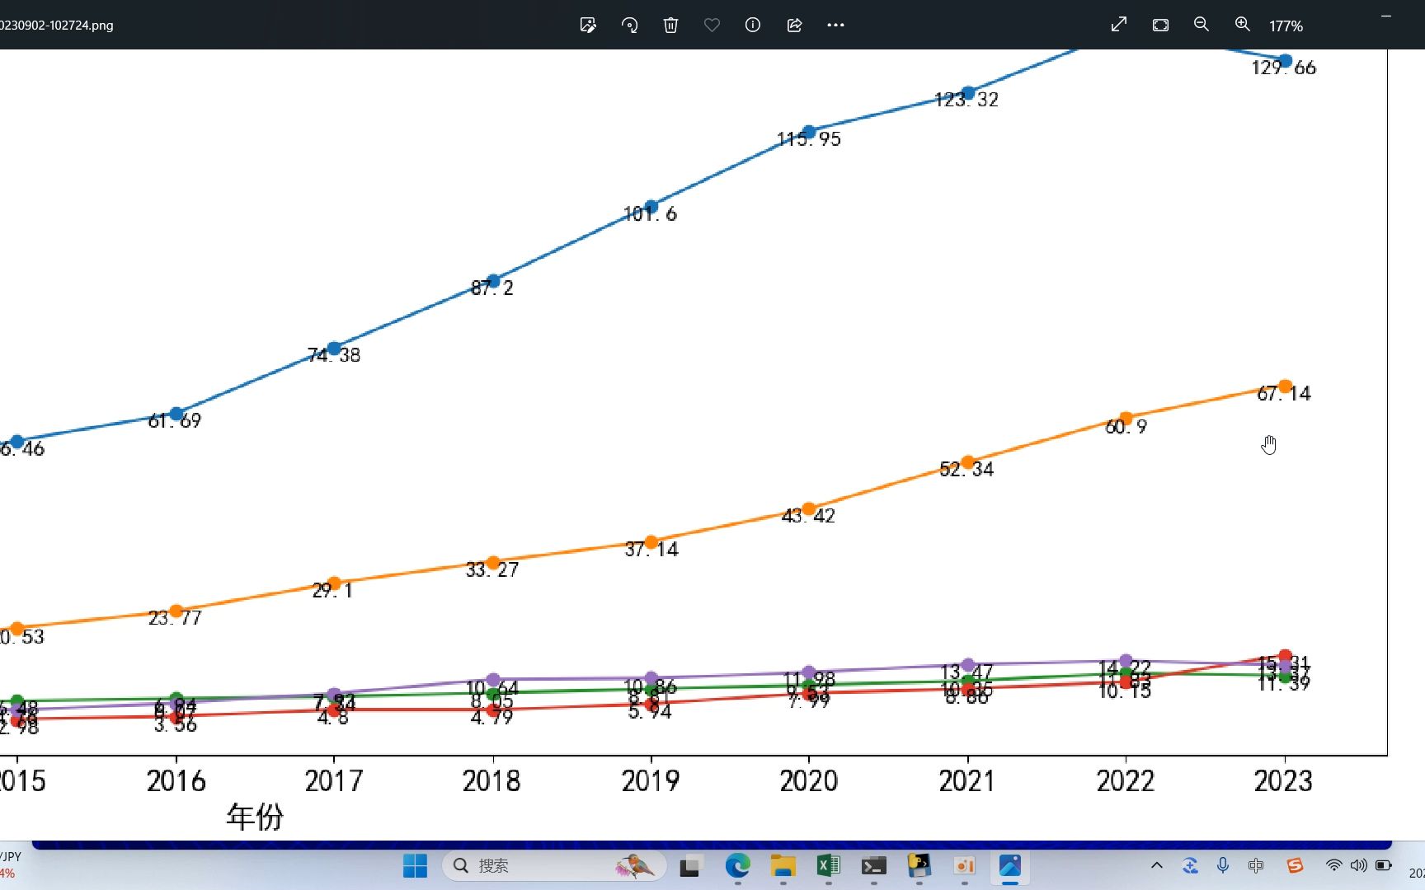Click the 2016 x-axis label

point(176,780)
